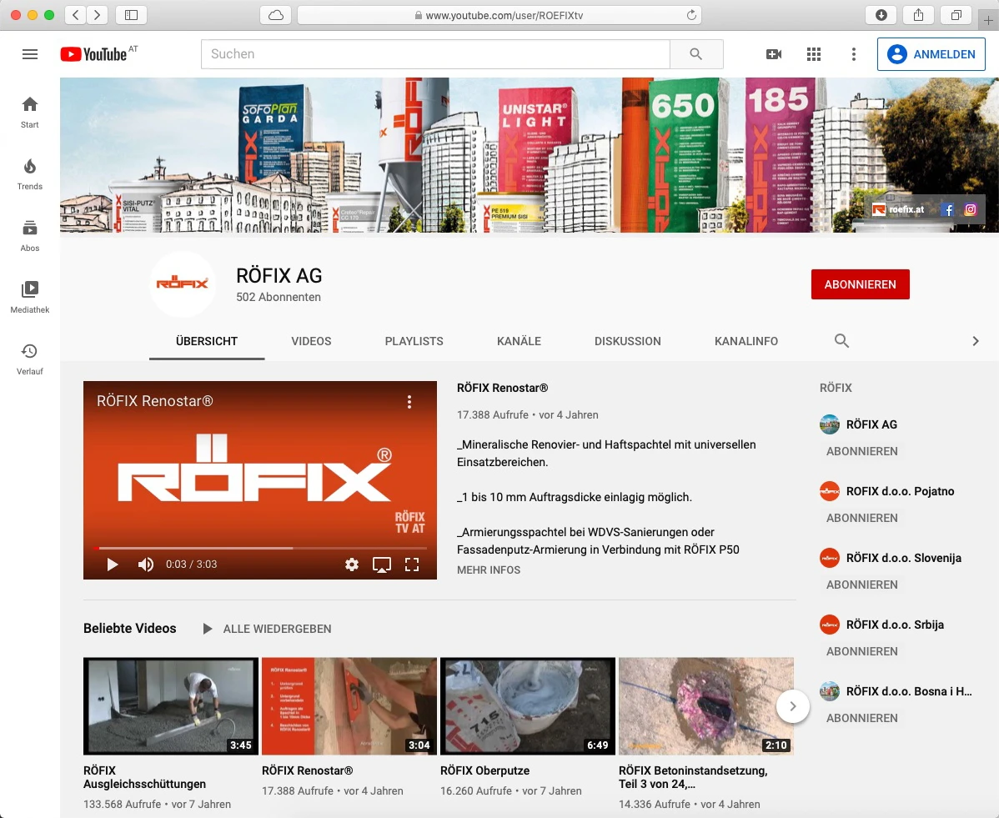Open RÖFIX Betoninstandsetzung video thumbnail
Screen dimensions: 999x818
pyautogui.click(x=706, y=706)
